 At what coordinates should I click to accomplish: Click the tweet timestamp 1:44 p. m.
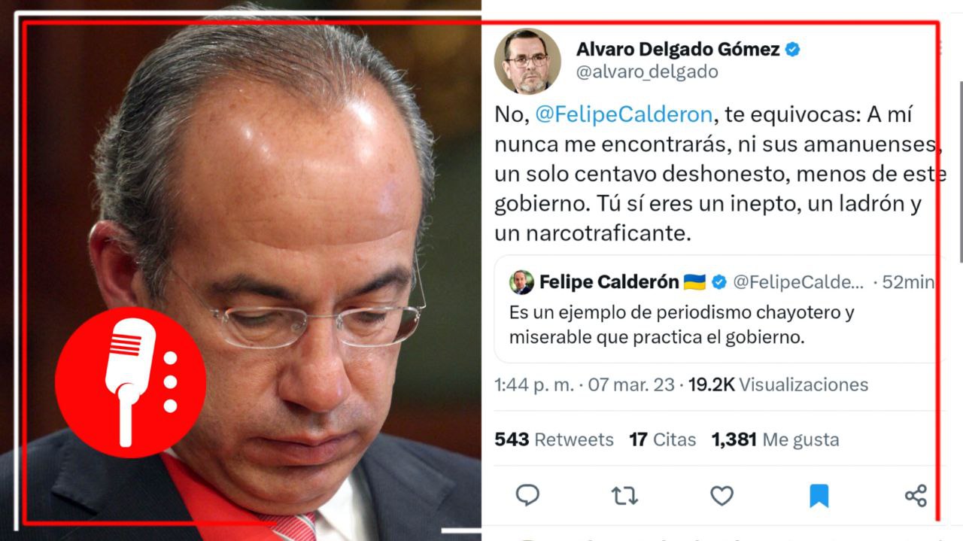click(x=530, y=385)
